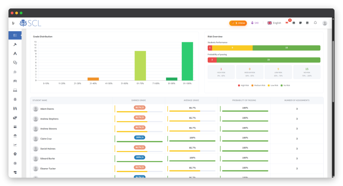Collapse the sidebar with the hamburger menu icon
Viewport: 343px width, 186px height.
(x=13, y=23)
